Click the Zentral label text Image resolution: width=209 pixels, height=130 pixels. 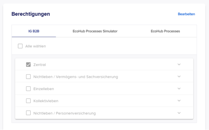point(39,65)
